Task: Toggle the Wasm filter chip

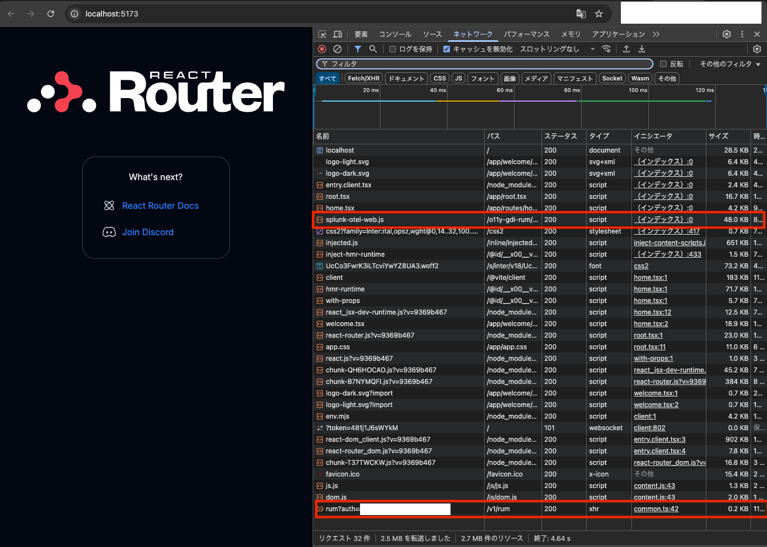Action: tap(640, 78)
